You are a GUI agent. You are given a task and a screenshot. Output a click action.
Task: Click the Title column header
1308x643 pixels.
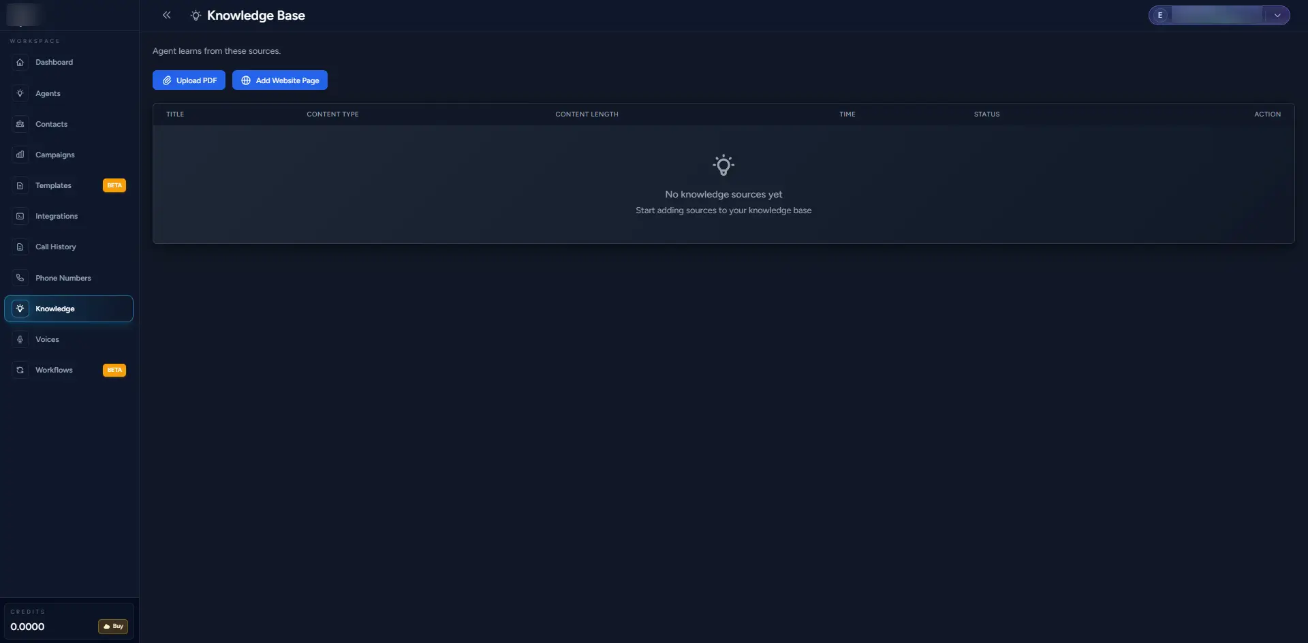(175, 114)
